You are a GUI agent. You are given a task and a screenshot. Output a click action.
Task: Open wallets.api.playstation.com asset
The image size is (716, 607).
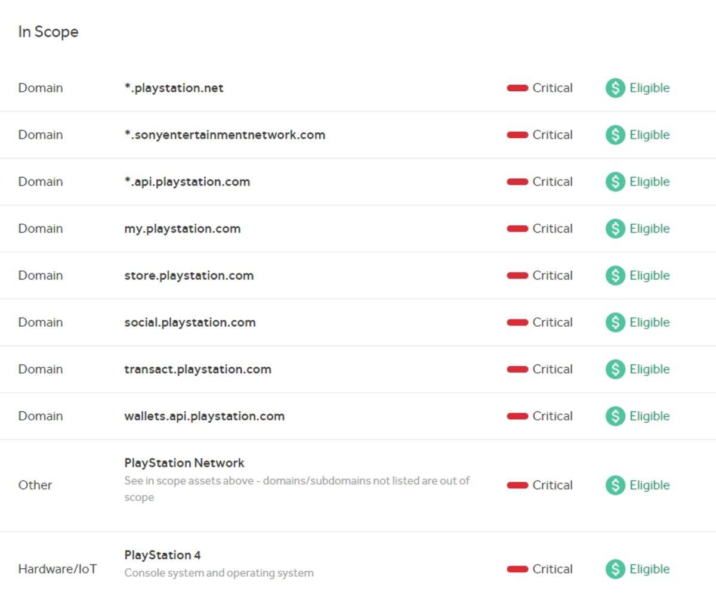point(204,416)
